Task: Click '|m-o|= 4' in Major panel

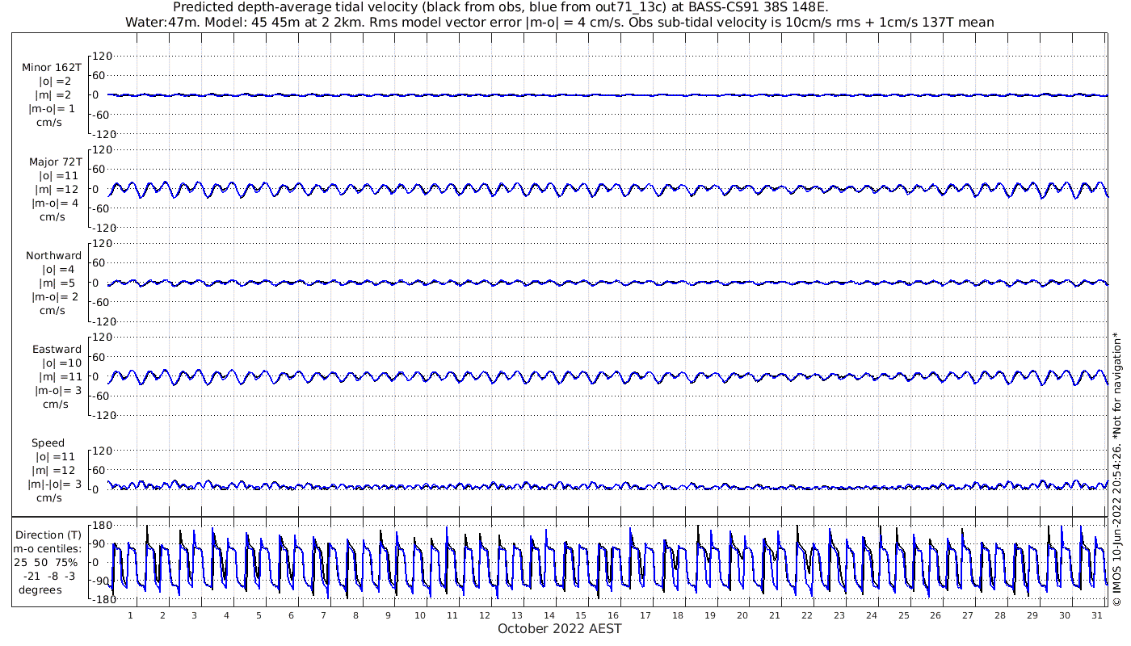Action: [54, 203]
